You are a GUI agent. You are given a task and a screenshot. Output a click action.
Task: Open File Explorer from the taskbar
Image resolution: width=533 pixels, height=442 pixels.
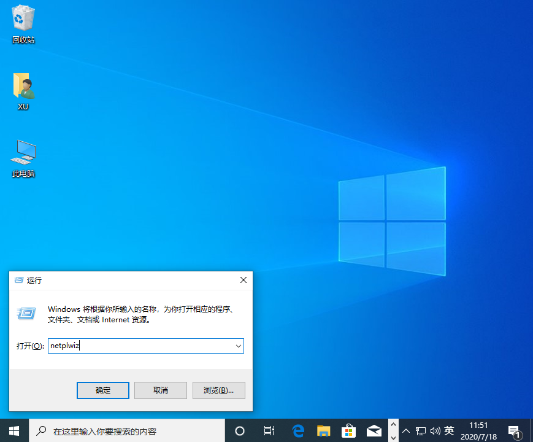[324, 430]
